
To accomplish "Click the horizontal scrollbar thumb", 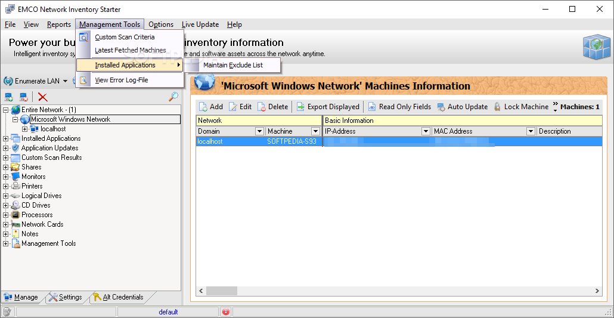I will click(222, 291).
